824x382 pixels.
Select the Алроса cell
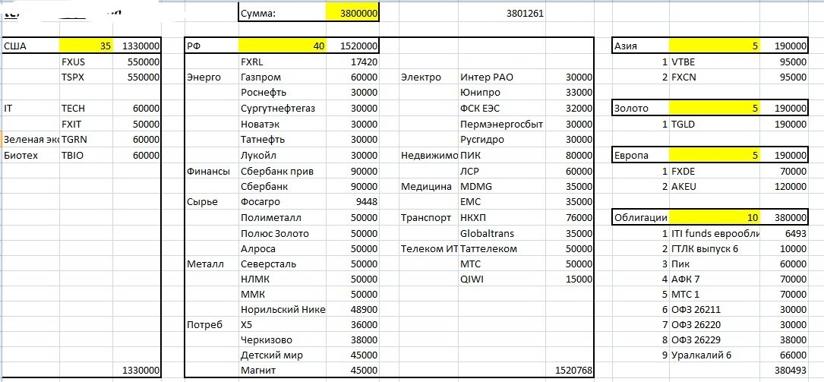point(283,248)
